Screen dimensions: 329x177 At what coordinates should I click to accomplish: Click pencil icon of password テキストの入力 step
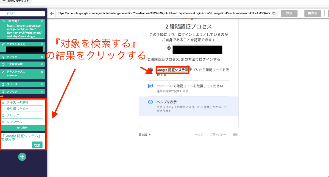pyautogui.click(x=3, y=72)
